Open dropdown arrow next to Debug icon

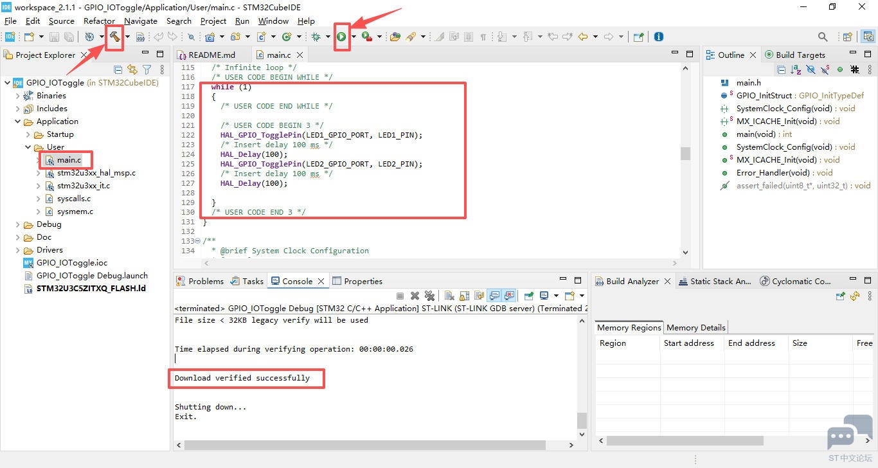click(328, 37)
